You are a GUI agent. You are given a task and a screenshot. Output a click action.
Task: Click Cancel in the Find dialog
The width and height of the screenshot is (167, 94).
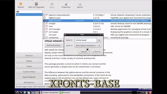[x=84, y=52]
